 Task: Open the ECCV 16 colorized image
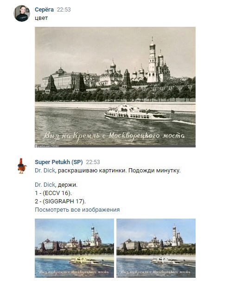point(74,248)
